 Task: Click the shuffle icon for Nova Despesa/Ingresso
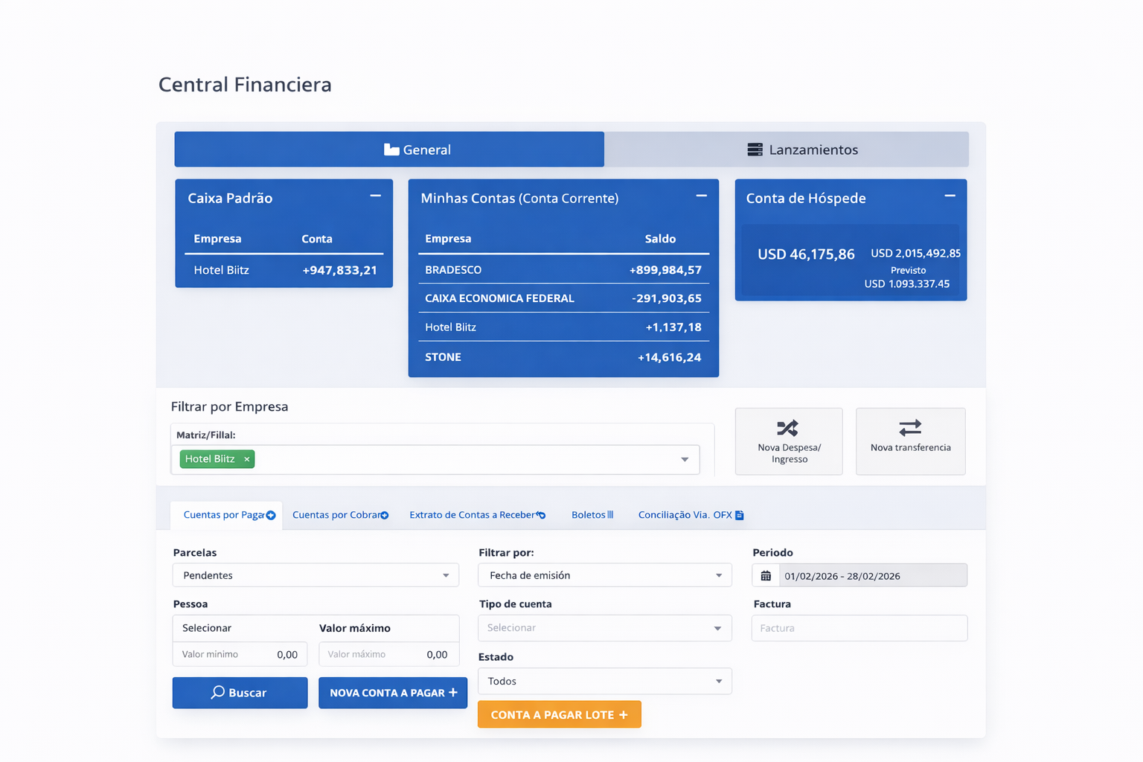(787, 428)
